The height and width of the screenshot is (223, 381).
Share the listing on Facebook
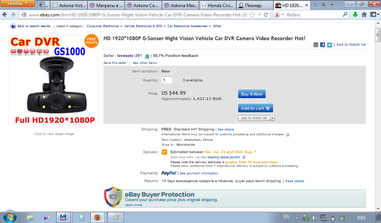click(323, 45)
